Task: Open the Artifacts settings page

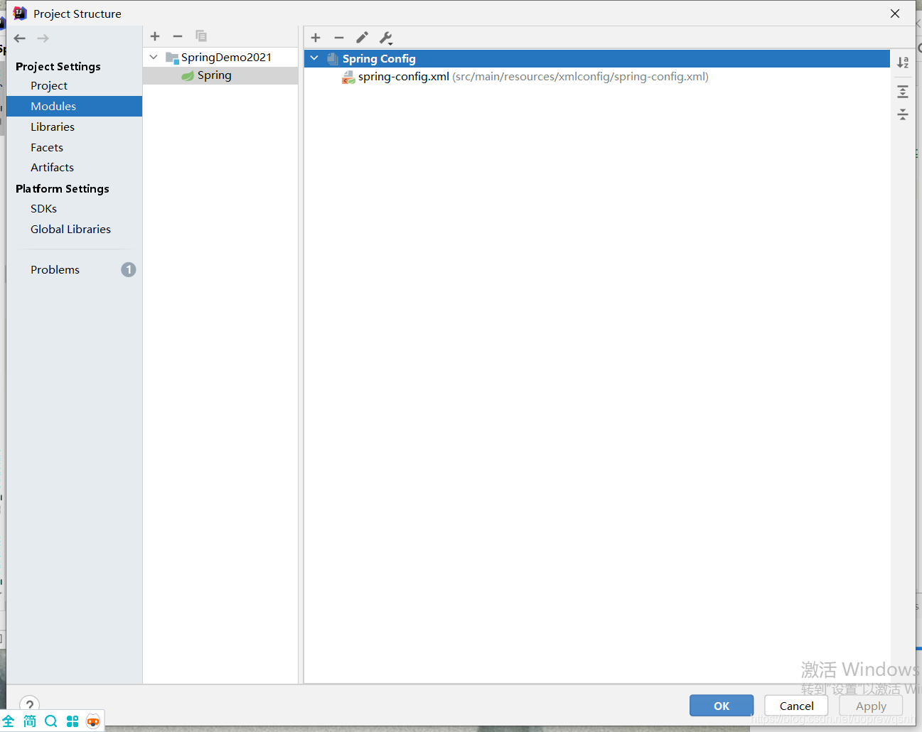Action: [x=52, y=167]
